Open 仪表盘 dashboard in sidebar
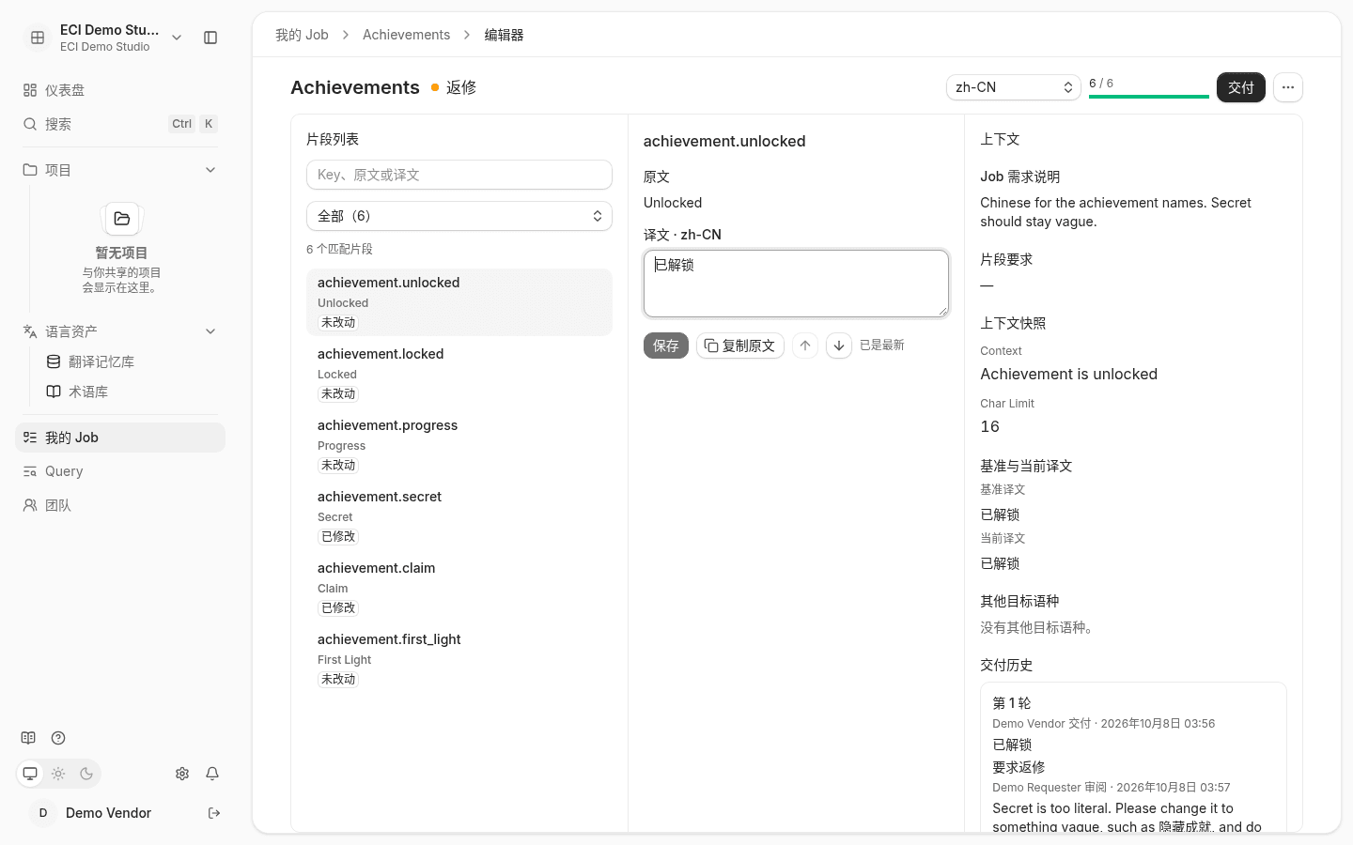 (120, 90)
